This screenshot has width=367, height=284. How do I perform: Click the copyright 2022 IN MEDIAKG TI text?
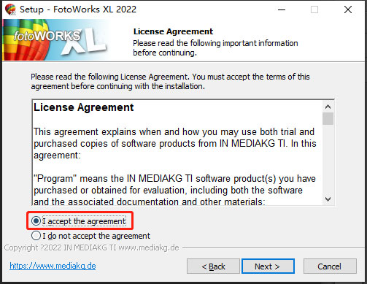point(91,247)
